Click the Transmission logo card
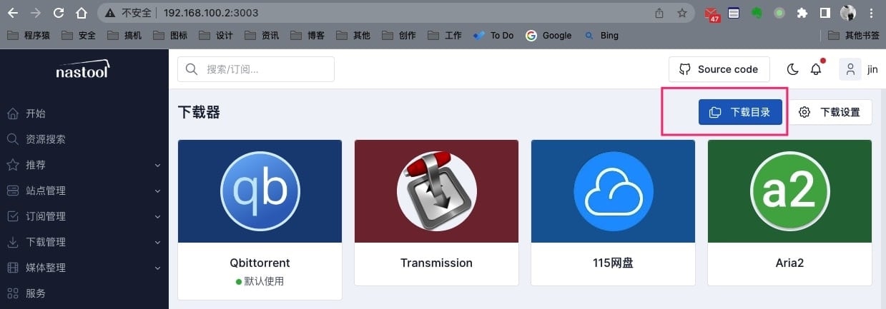The image size is (886, 309). (436, 191)
